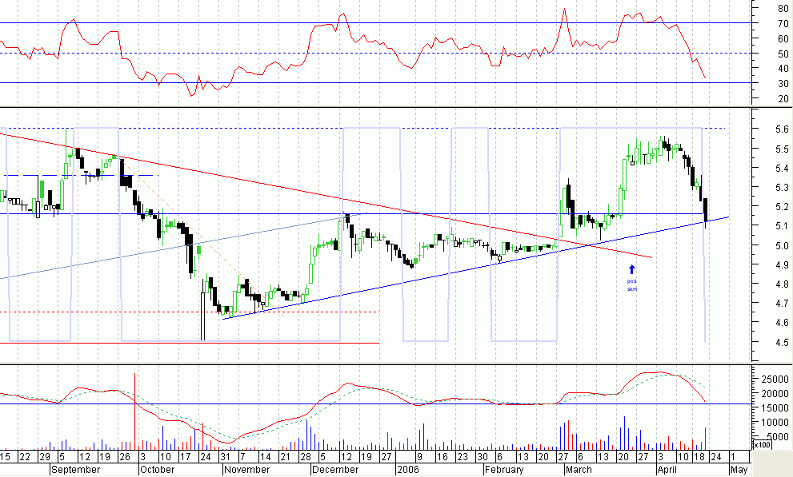The height and width of the screenshot is (477, 793).
Task: Click the December month label
Action: 335,470
